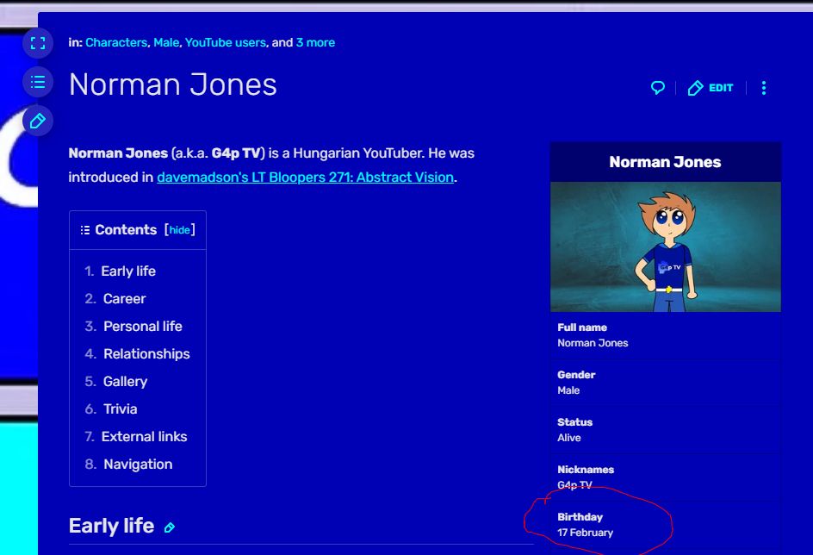Hide the Contents box
The height and width of the screenshot is (555, 813).
pos(179,230)
